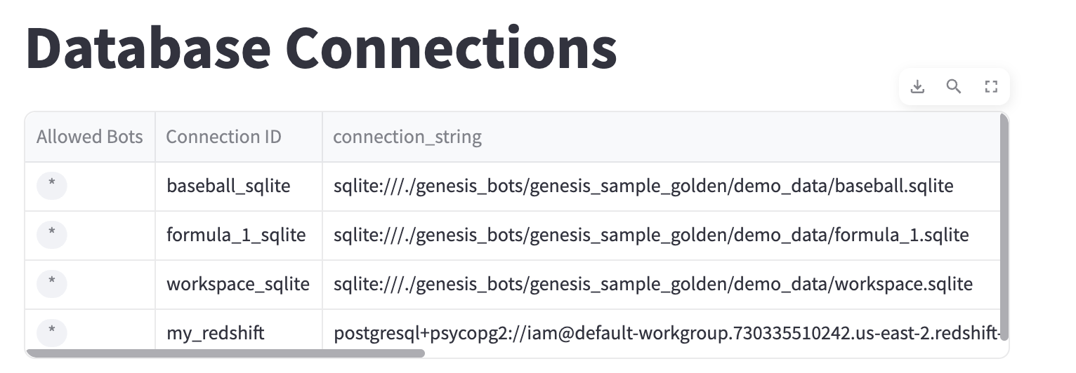Image resolution: width=1076 pixels, height=373 pixels.
Task: Click the connection_string column header
Action: coord(407,137)
